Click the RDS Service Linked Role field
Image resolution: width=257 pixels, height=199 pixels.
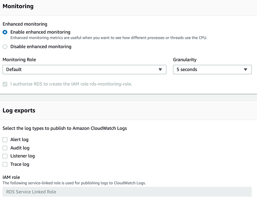click(x=127, y=192)
